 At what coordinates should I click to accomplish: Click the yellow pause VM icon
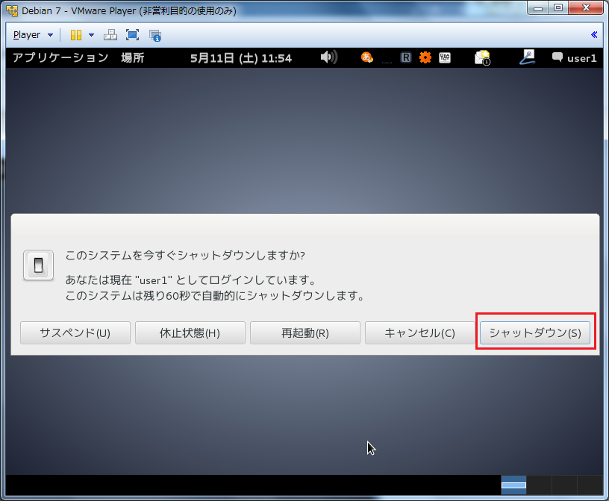click(x=75, y=35)
